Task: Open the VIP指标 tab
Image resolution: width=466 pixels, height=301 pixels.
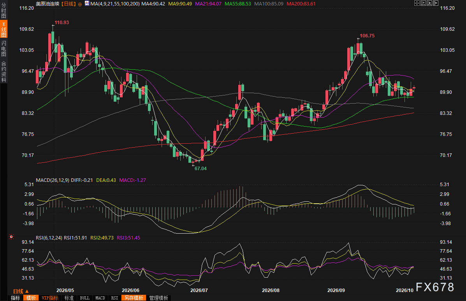Action: [50, 298]
